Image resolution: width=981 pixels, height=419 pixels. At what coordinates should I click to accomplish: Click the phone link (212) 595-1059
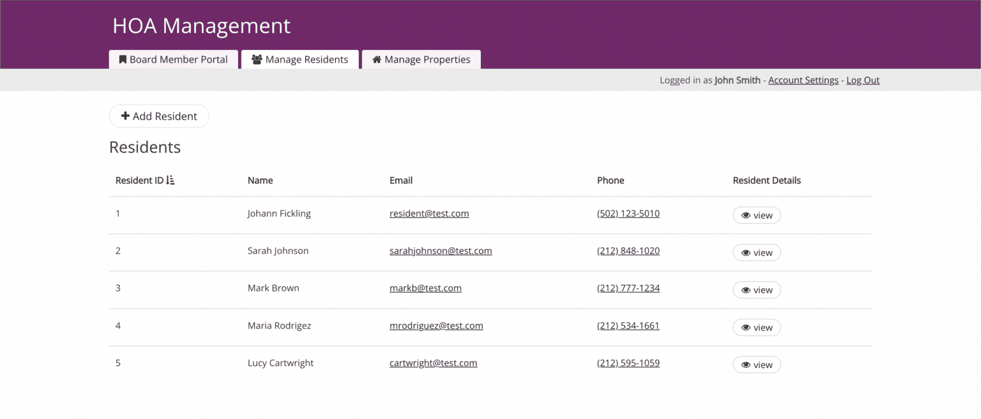pyautogui.click(x=628, y=362)
